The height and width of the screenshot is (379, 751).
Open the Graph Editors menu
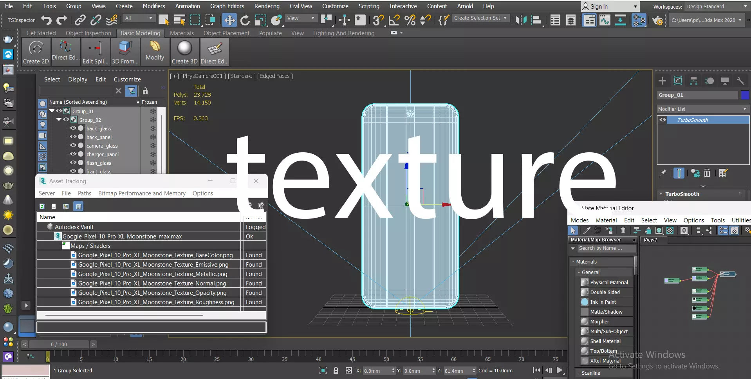[227, 6]
